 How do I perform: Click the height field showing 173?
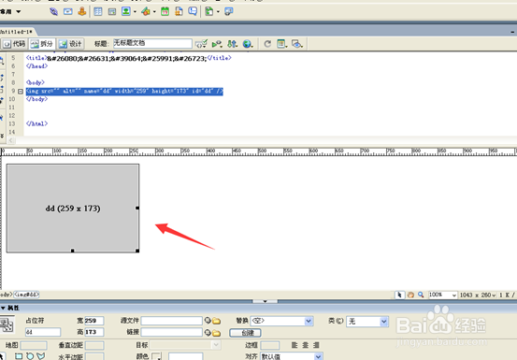tap(94, 332)
